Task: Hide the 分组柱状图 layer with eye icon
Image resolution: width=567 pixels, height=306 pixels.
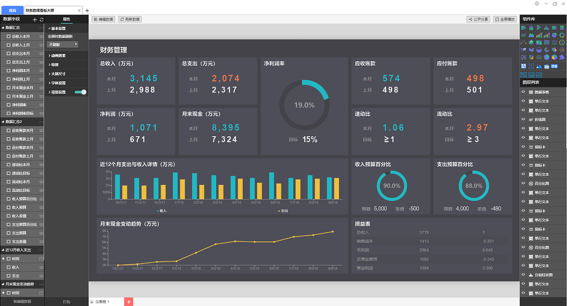Action: [523, 275]
